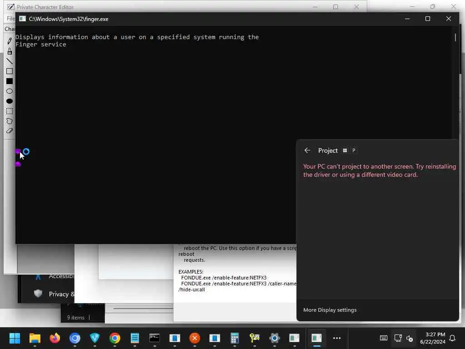Select the Freeform Selection tool
Image resolution: width=465 pixels, height=349 pixels.
[x=10, y=121]
